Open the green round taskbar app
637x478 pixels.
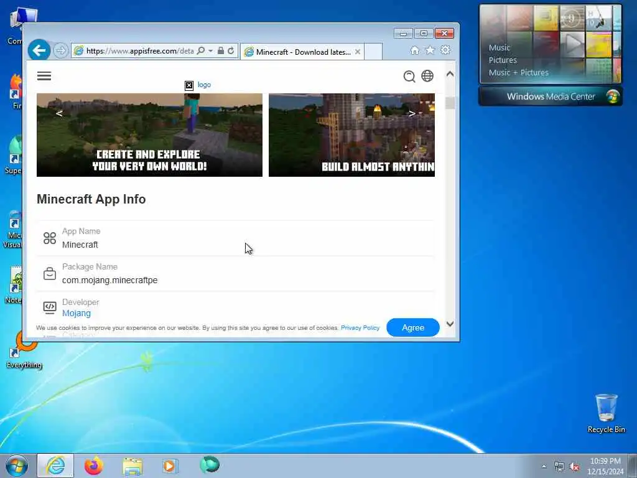click(210, 465)
